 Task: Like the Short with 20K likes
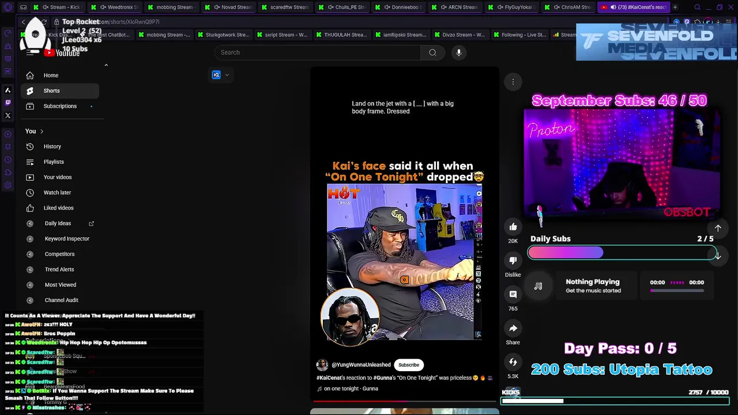click(513, 227)
